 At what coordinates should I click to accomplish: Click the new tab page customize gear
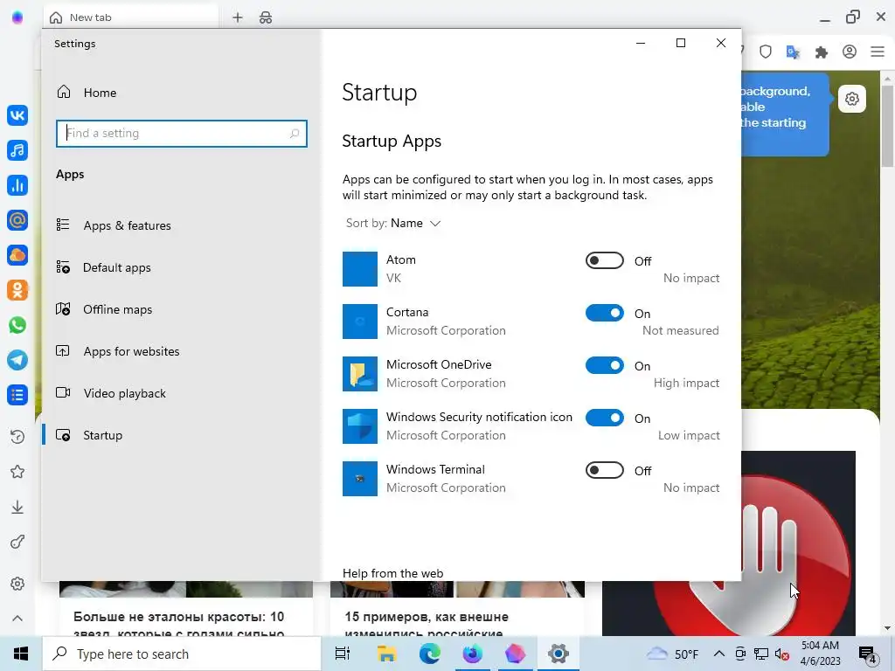coord(851,99)
